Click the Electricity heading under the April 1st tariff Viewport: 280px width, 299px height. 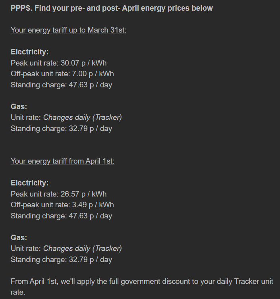[30, 183]
